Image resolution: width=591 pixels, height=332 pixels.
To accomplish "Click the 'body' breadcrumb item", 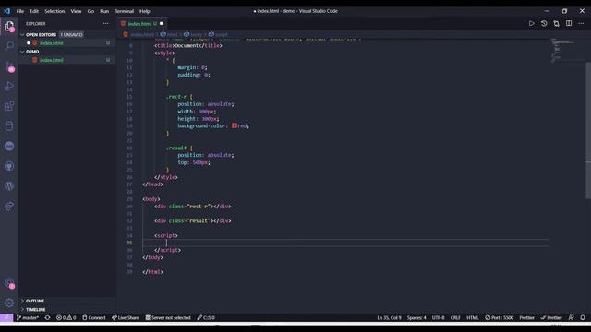I will (193, 34).
